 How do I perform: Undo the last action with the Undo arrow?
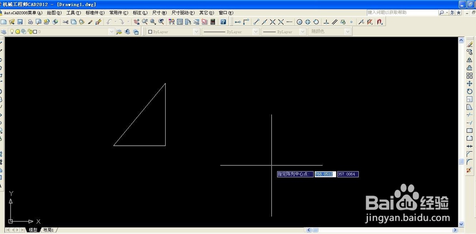pyautogui.click(x=109, y=22)
